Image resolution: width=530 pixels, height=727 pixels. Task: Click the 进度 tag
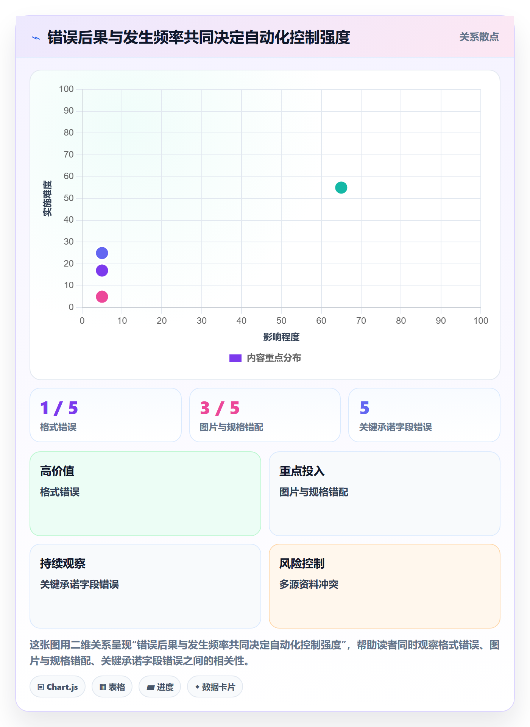click(160, 686)
